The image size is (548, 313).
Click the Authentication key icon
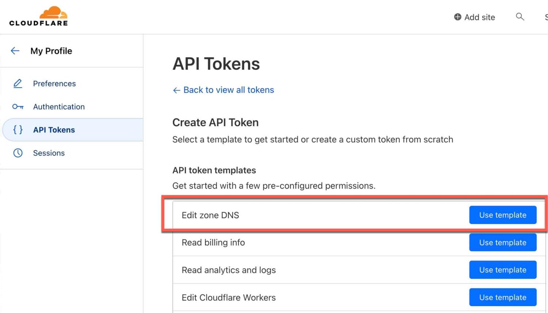(18, 107)
